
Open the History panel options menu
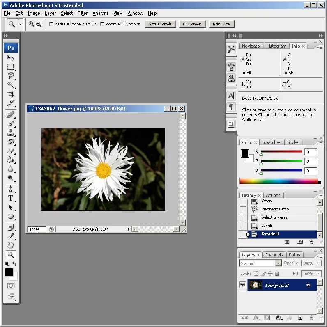point(320,197)
